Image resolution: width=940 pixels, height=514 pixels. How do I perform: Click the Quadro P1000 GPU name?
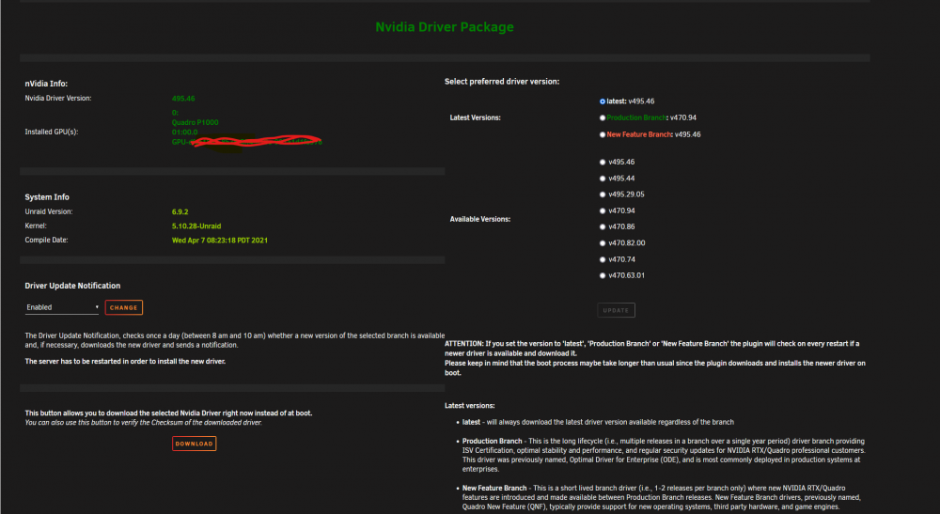[x=195, y=122]
